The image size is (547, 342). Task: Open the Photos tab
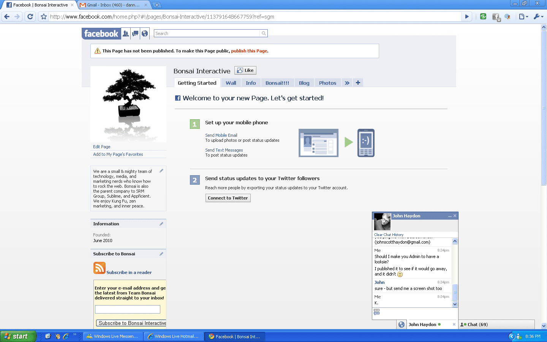pyautogui.click(x=327, y=83)
